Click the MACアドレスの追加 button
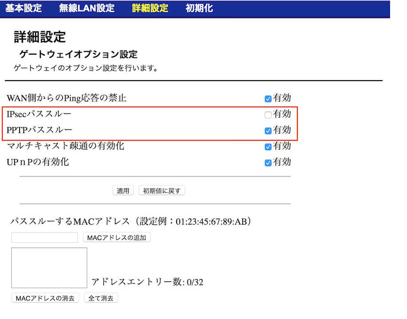The width and height of the screenshot is (407, 319). tap(117, 237)
